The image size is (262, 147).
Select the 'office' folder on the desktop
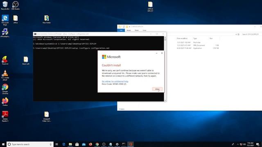[16, 19]
